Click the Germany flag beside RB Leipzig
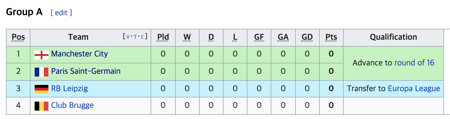450x119 pixels. [42, 89]
